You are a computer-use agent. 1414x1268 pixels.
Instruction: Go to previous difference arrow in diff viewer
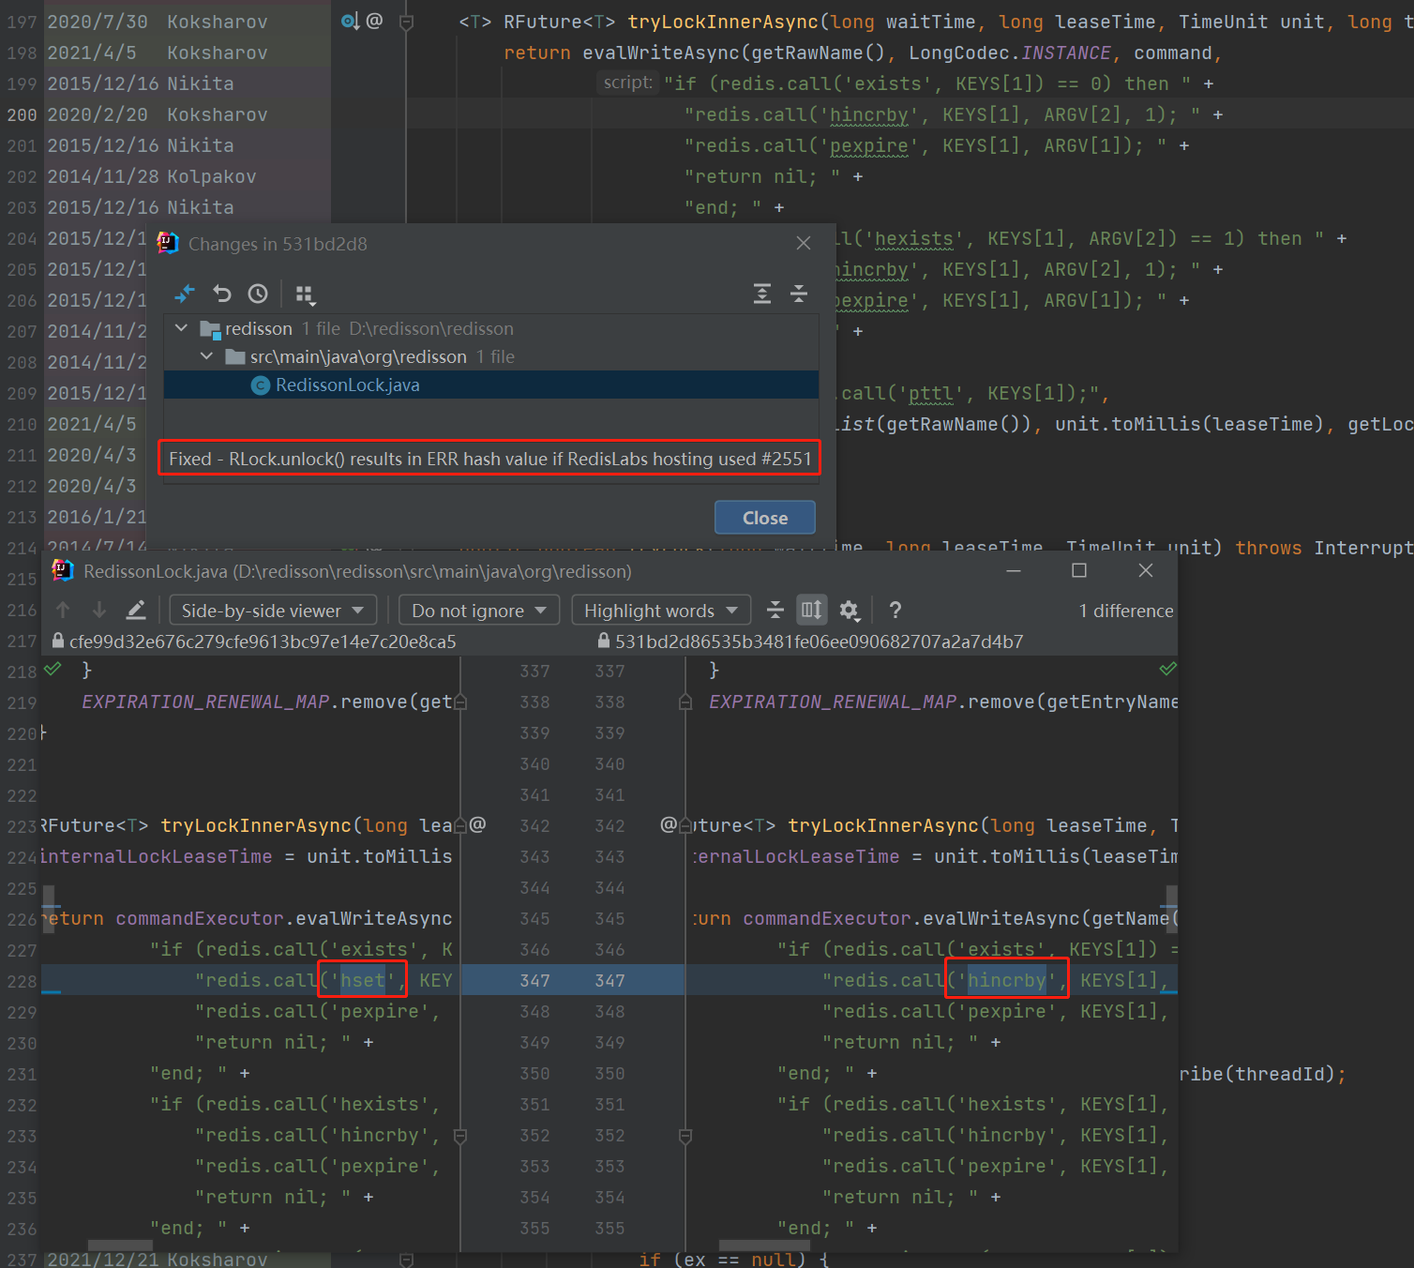tap(63, 611)
